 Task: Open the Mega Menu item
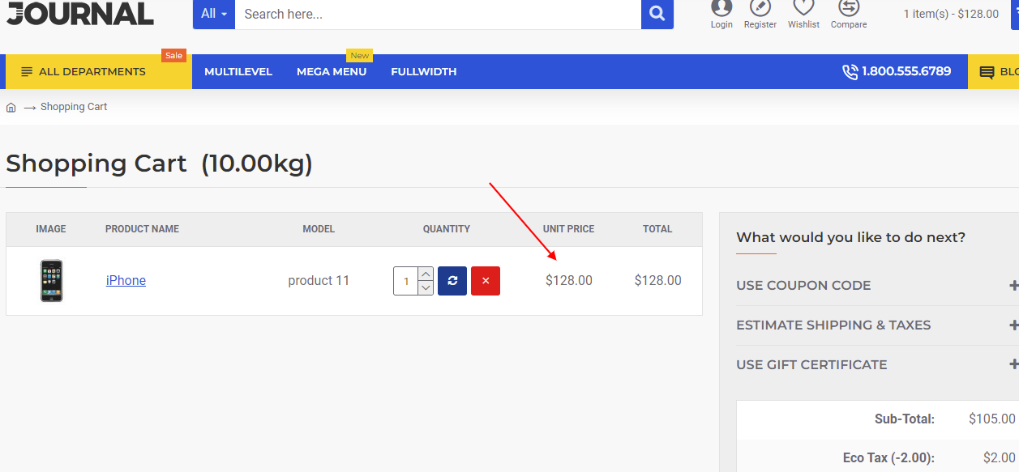click(x=332, y=72)
